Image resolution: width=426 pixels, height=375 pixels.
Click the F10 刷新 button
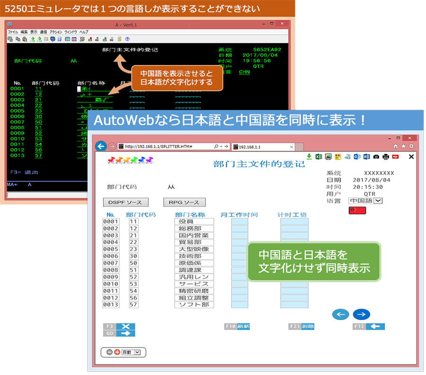pos(237,326)
